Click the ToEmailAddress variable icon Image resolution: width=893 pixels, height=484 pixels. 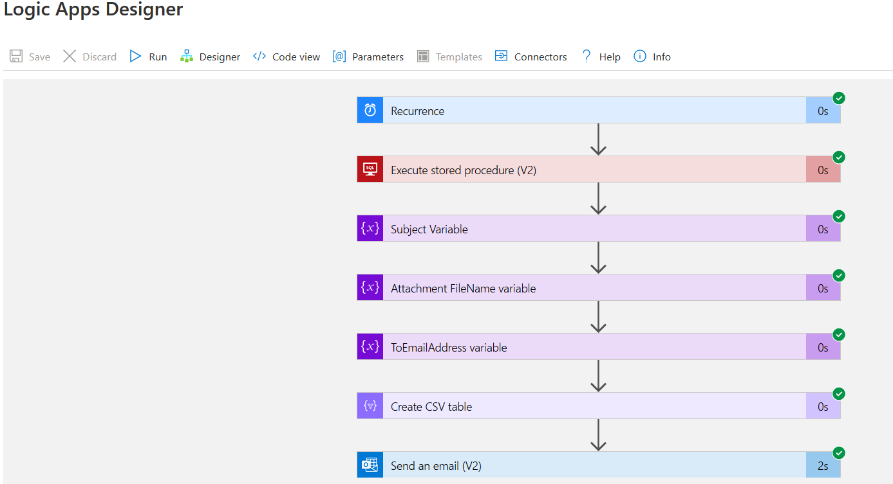point(370,347)
